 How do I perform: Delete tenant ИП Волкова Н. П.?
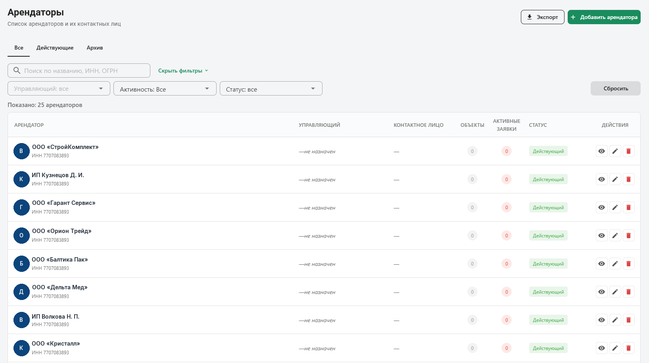[x=628, y=320]
